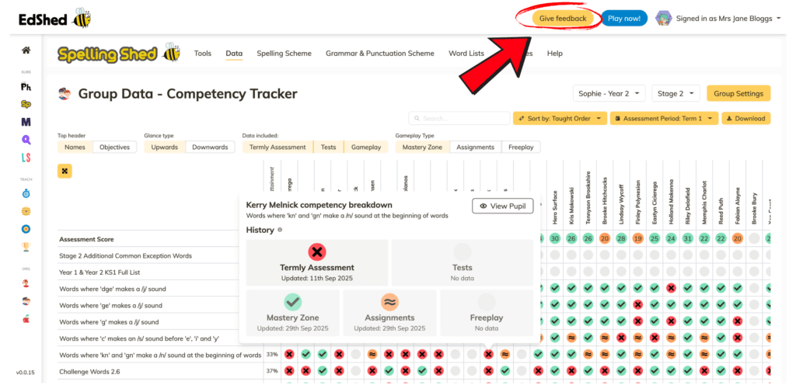This screenshot has height=385, width=796.
Task: Expand the Sort by: Taught Order dropdown
Action: click(559, 119)
